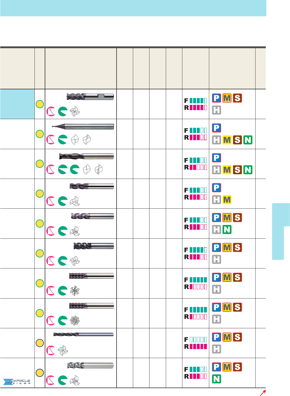Click the pink angle icon beside the MIRACLE SIGMA logo
This screenshot has height=396, width=290.
pos(51,380)
